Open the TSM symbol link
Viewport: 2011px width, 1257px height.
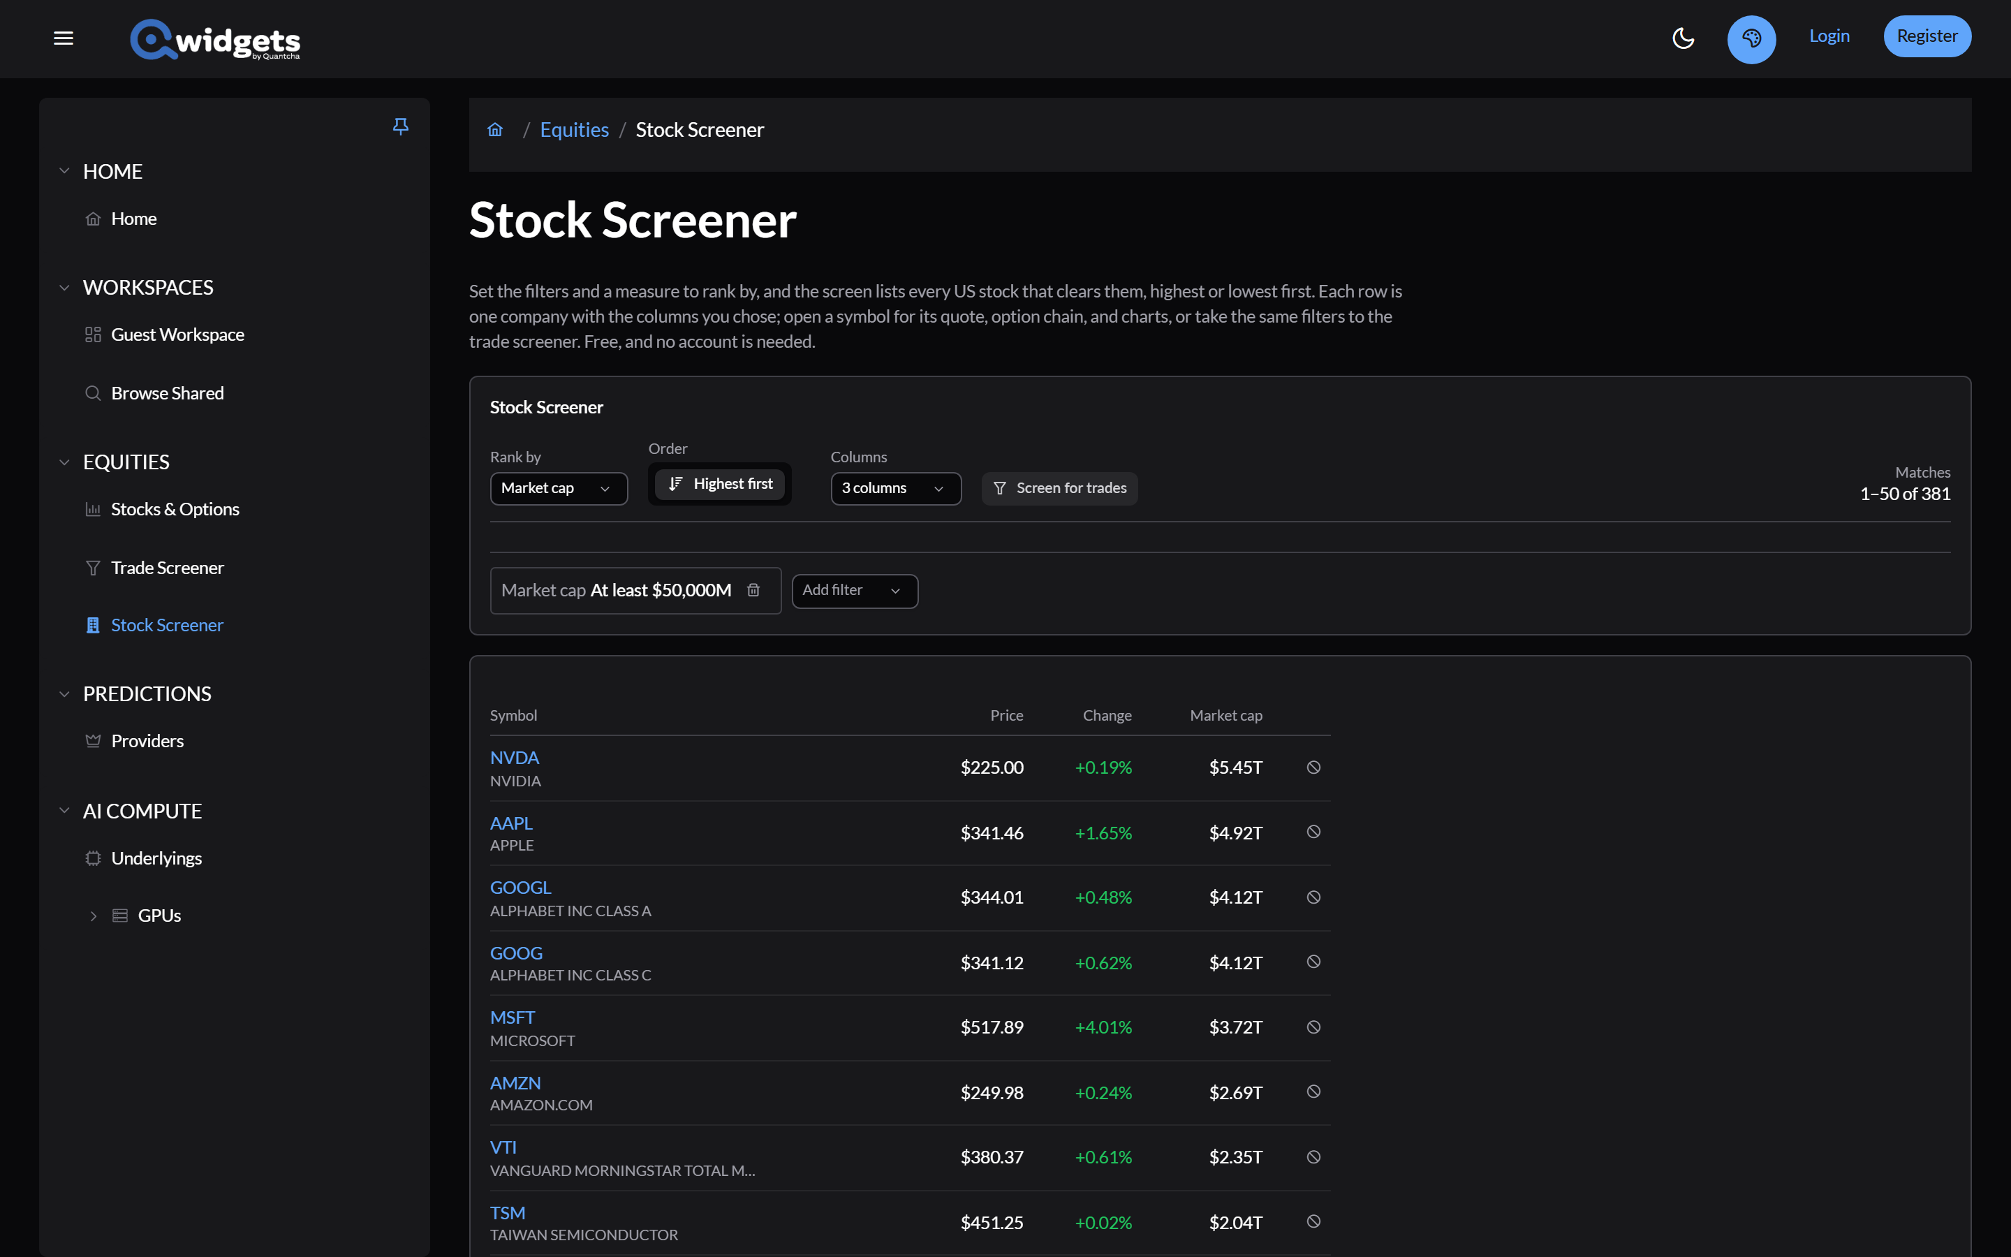tap(508, 1213)
